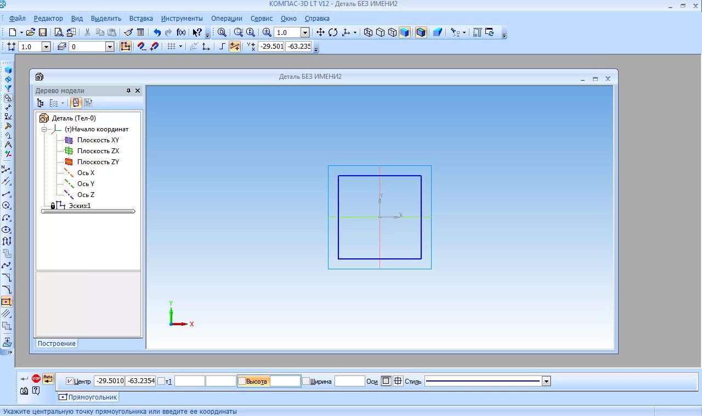Click the STOP command icon
The height and width of the screenshot is (416, 702).
click(x=36, y=378)
